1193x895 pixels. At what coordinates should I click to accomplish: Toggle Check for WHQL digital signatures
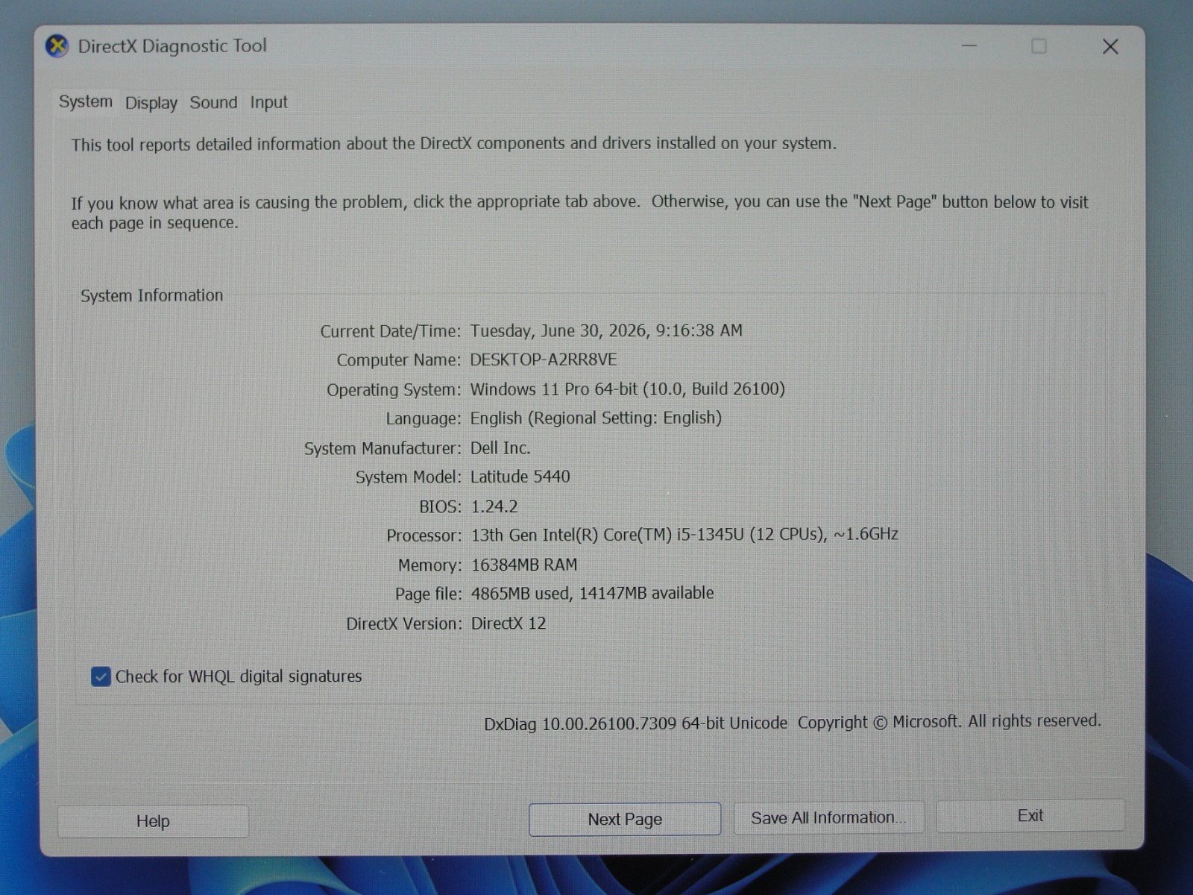[x=101, y=676]
